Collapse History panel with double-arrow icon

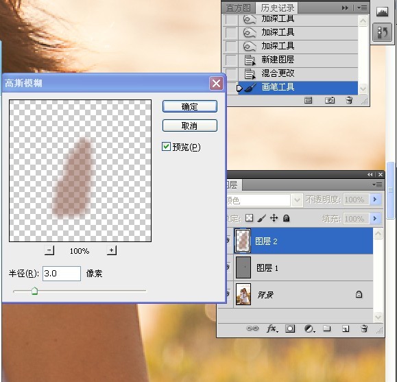345,8
